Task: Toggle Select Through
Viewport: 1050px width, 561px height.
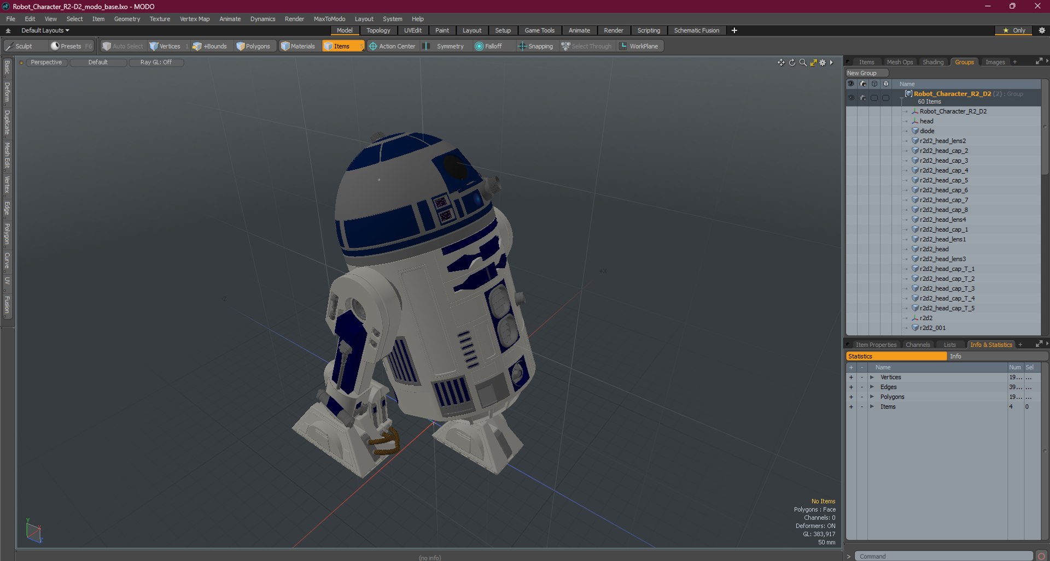Action: click(587, 46)
